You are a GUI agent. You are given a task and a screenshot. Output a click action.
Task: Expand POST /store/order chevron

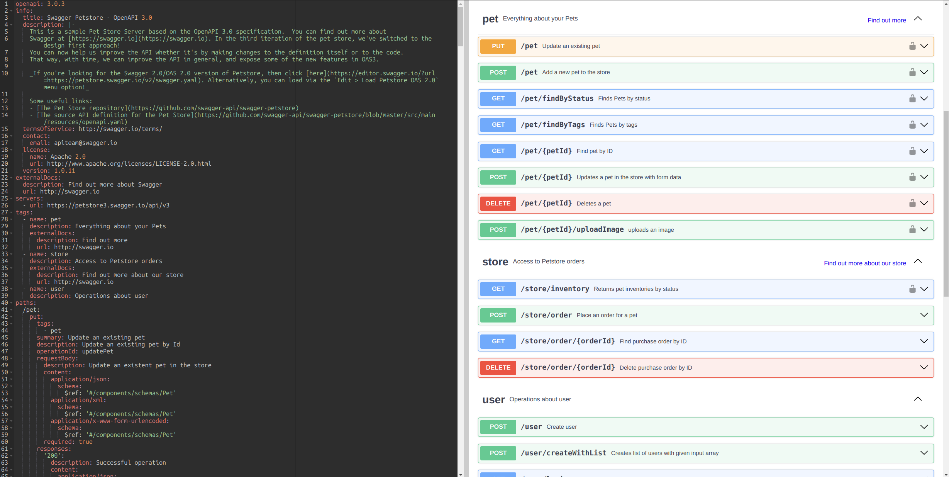click(x=924, y=315)
